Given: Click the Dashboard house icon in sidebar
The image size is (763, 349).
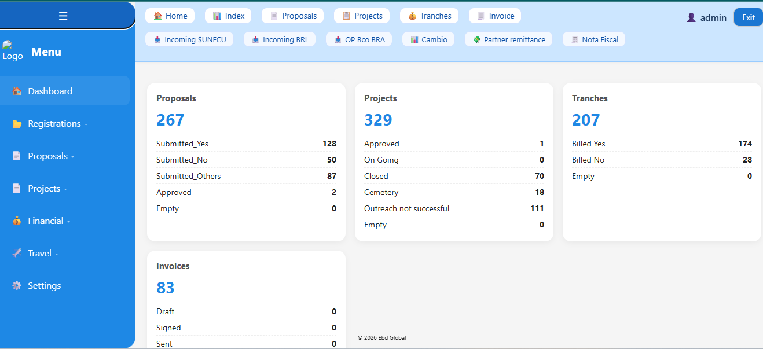Looking at the screenshot, I should [x=17, y=91].
